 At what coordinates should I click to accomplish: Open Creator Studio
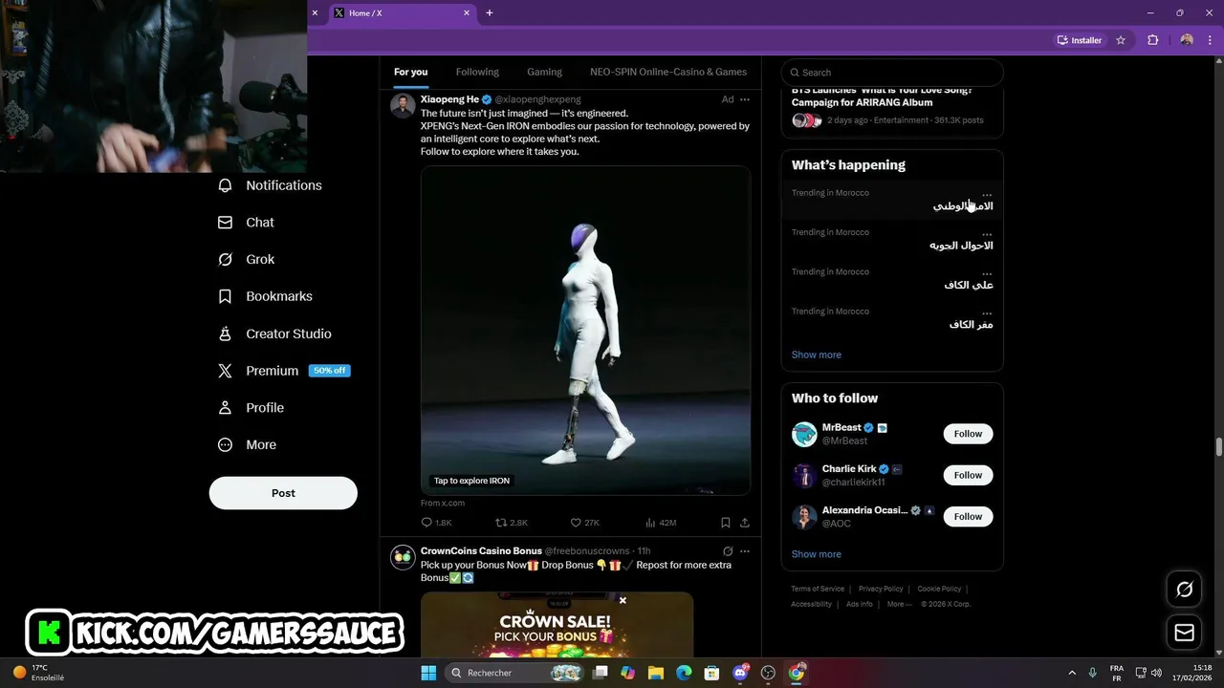[x=275, y=333]
